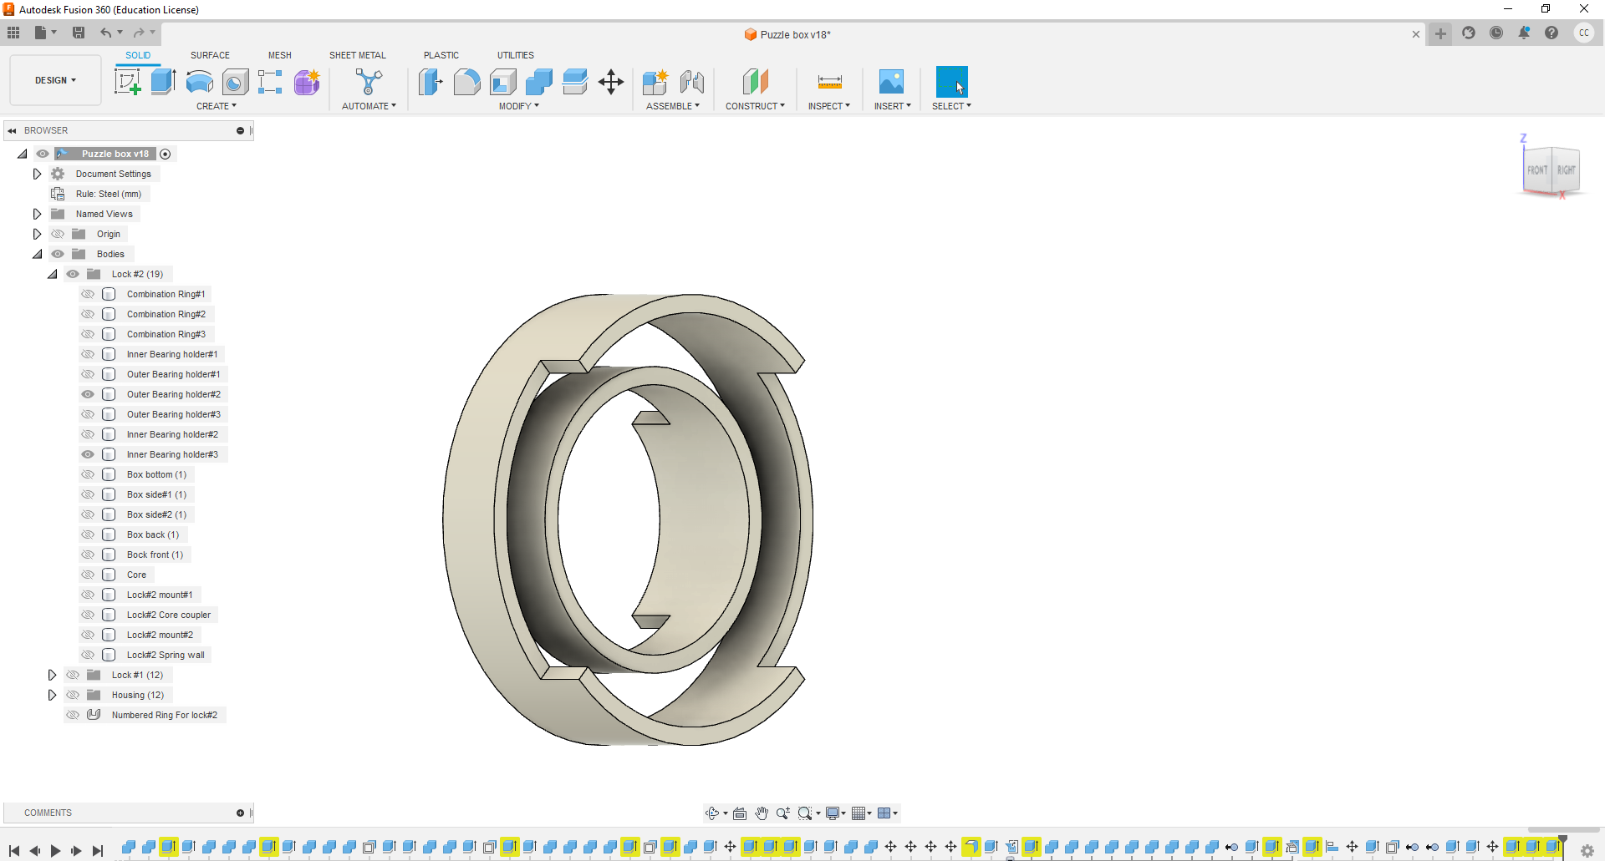The width and height of the screenshot is (1605, 861).
Task: Expand the Housing folder
Action: 52,695
